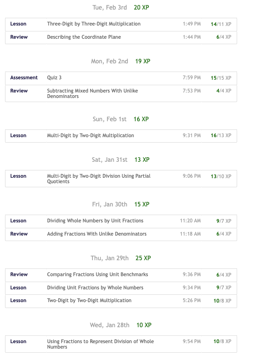Image resolution: width=264 pixels, height=360 pixels.
Task: Click the 14/11 XP score value
Action: click(x=221, y=24)
